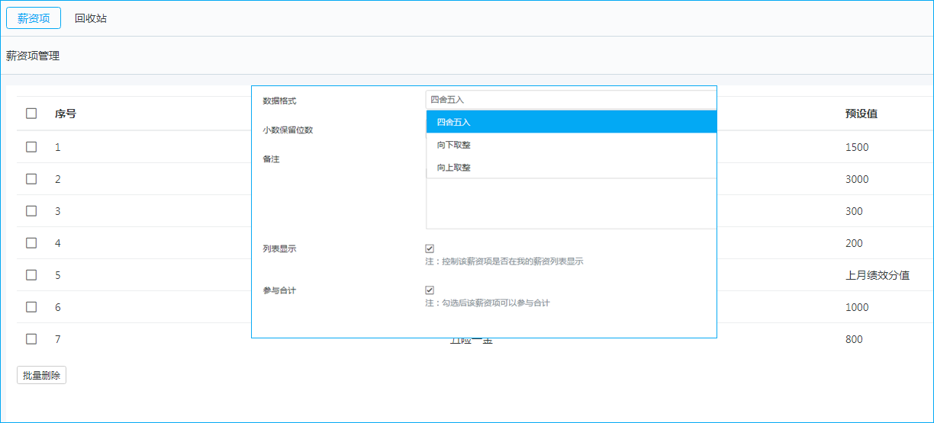Select the preset value 1500
The image size is (934, 423).
pyautogui.click(x=857, y=147)
